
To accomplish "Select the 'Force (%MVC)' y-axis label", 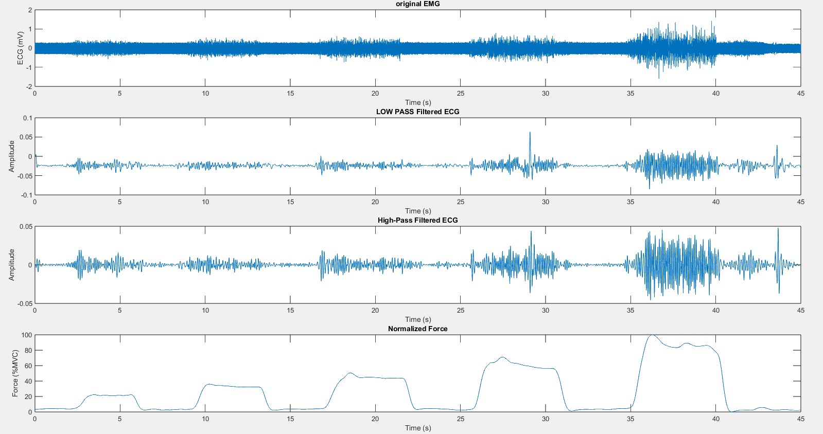I will [15, 373].
